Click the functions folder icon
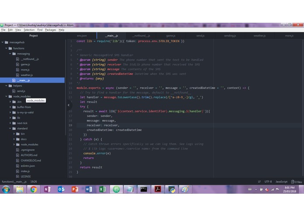The image size is (304, 216). (10, 48)
